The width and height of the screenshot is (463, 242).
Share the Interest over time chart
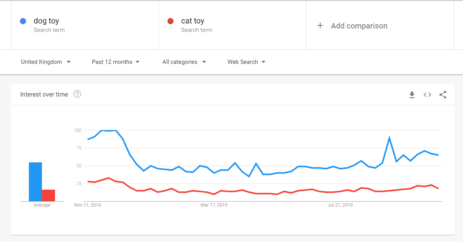[x=443, y=95]
